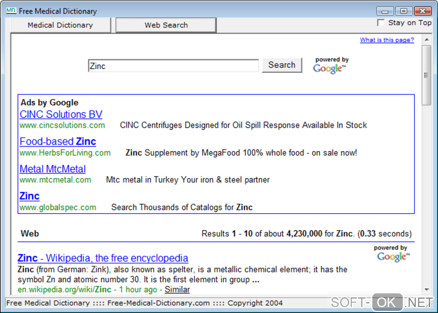This screenshot has width=438, height=313.
Task: Click into the Zinc search input field
Action: (173, 66)
